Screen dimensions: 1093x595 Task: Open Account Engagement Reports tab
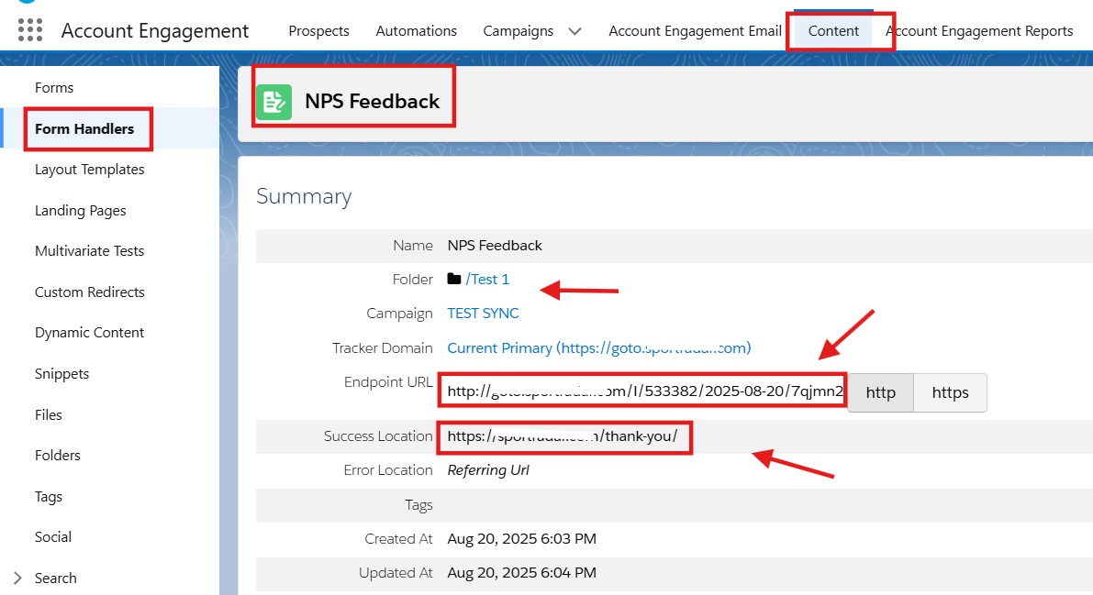coord(979,31)
